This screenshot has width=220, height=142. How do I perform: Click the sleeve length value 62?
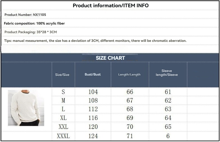pos(168,100)
